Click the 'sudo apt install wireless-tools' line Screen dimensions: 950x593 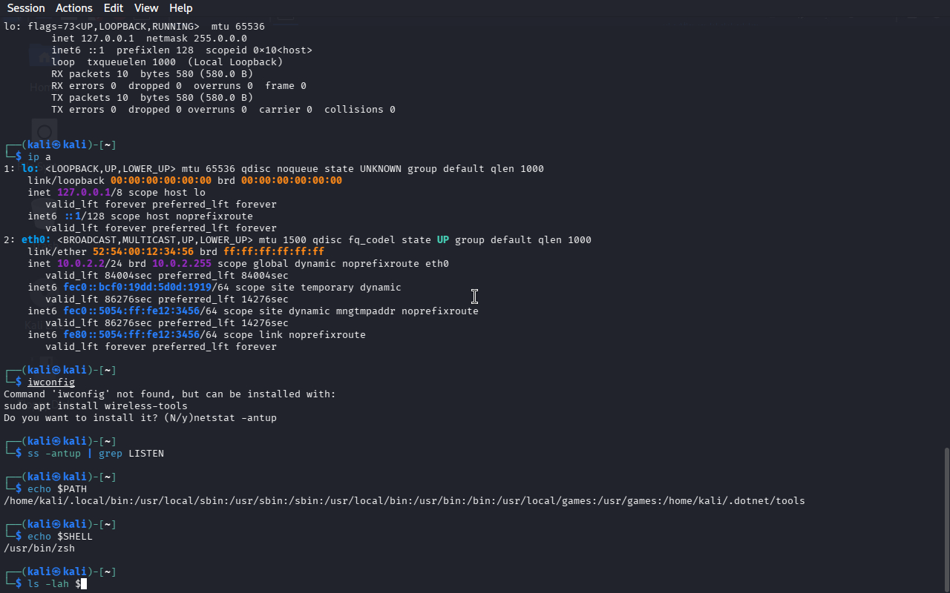[x=96, y=406]
